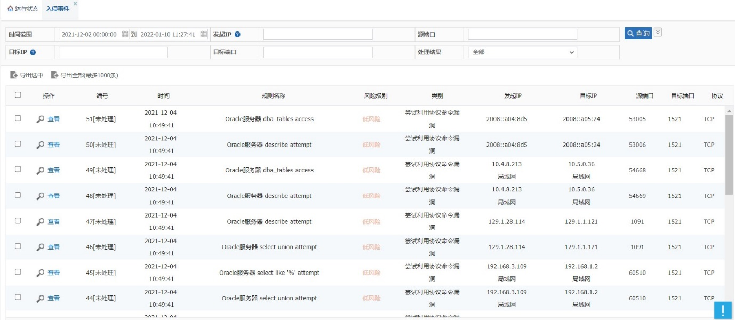Click the home icon beside 运行状态

point(10,9)
